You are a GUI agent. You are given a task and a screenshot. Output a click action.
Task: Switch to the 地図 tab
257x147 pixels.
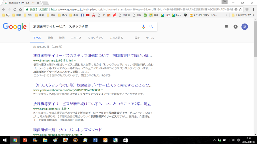(x=62, y=38)
